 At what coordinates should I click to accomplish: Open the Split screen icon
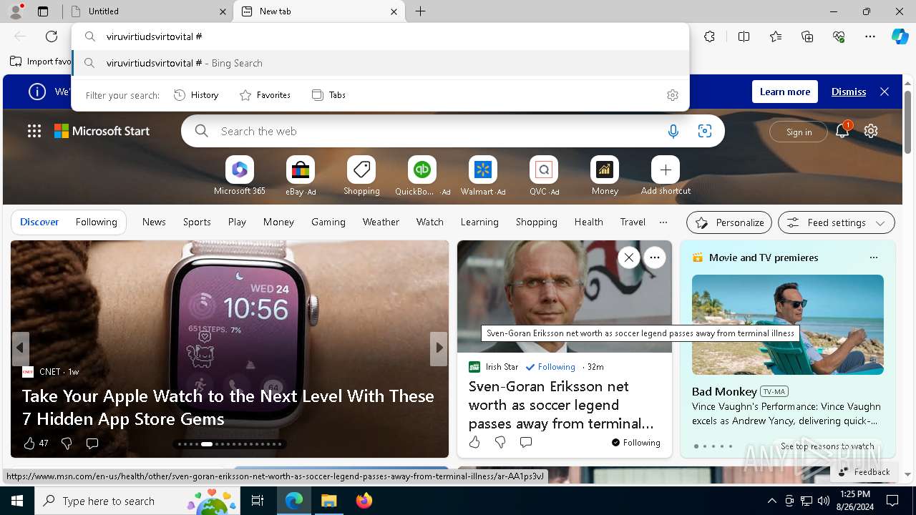(744, 36)
